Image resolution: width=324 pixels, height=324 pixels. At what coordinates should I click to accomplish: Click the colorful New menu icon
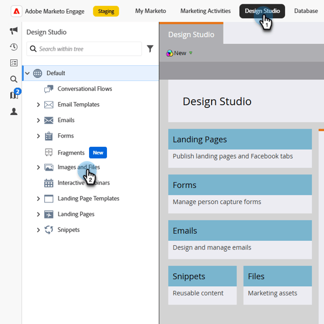point(170,53)
